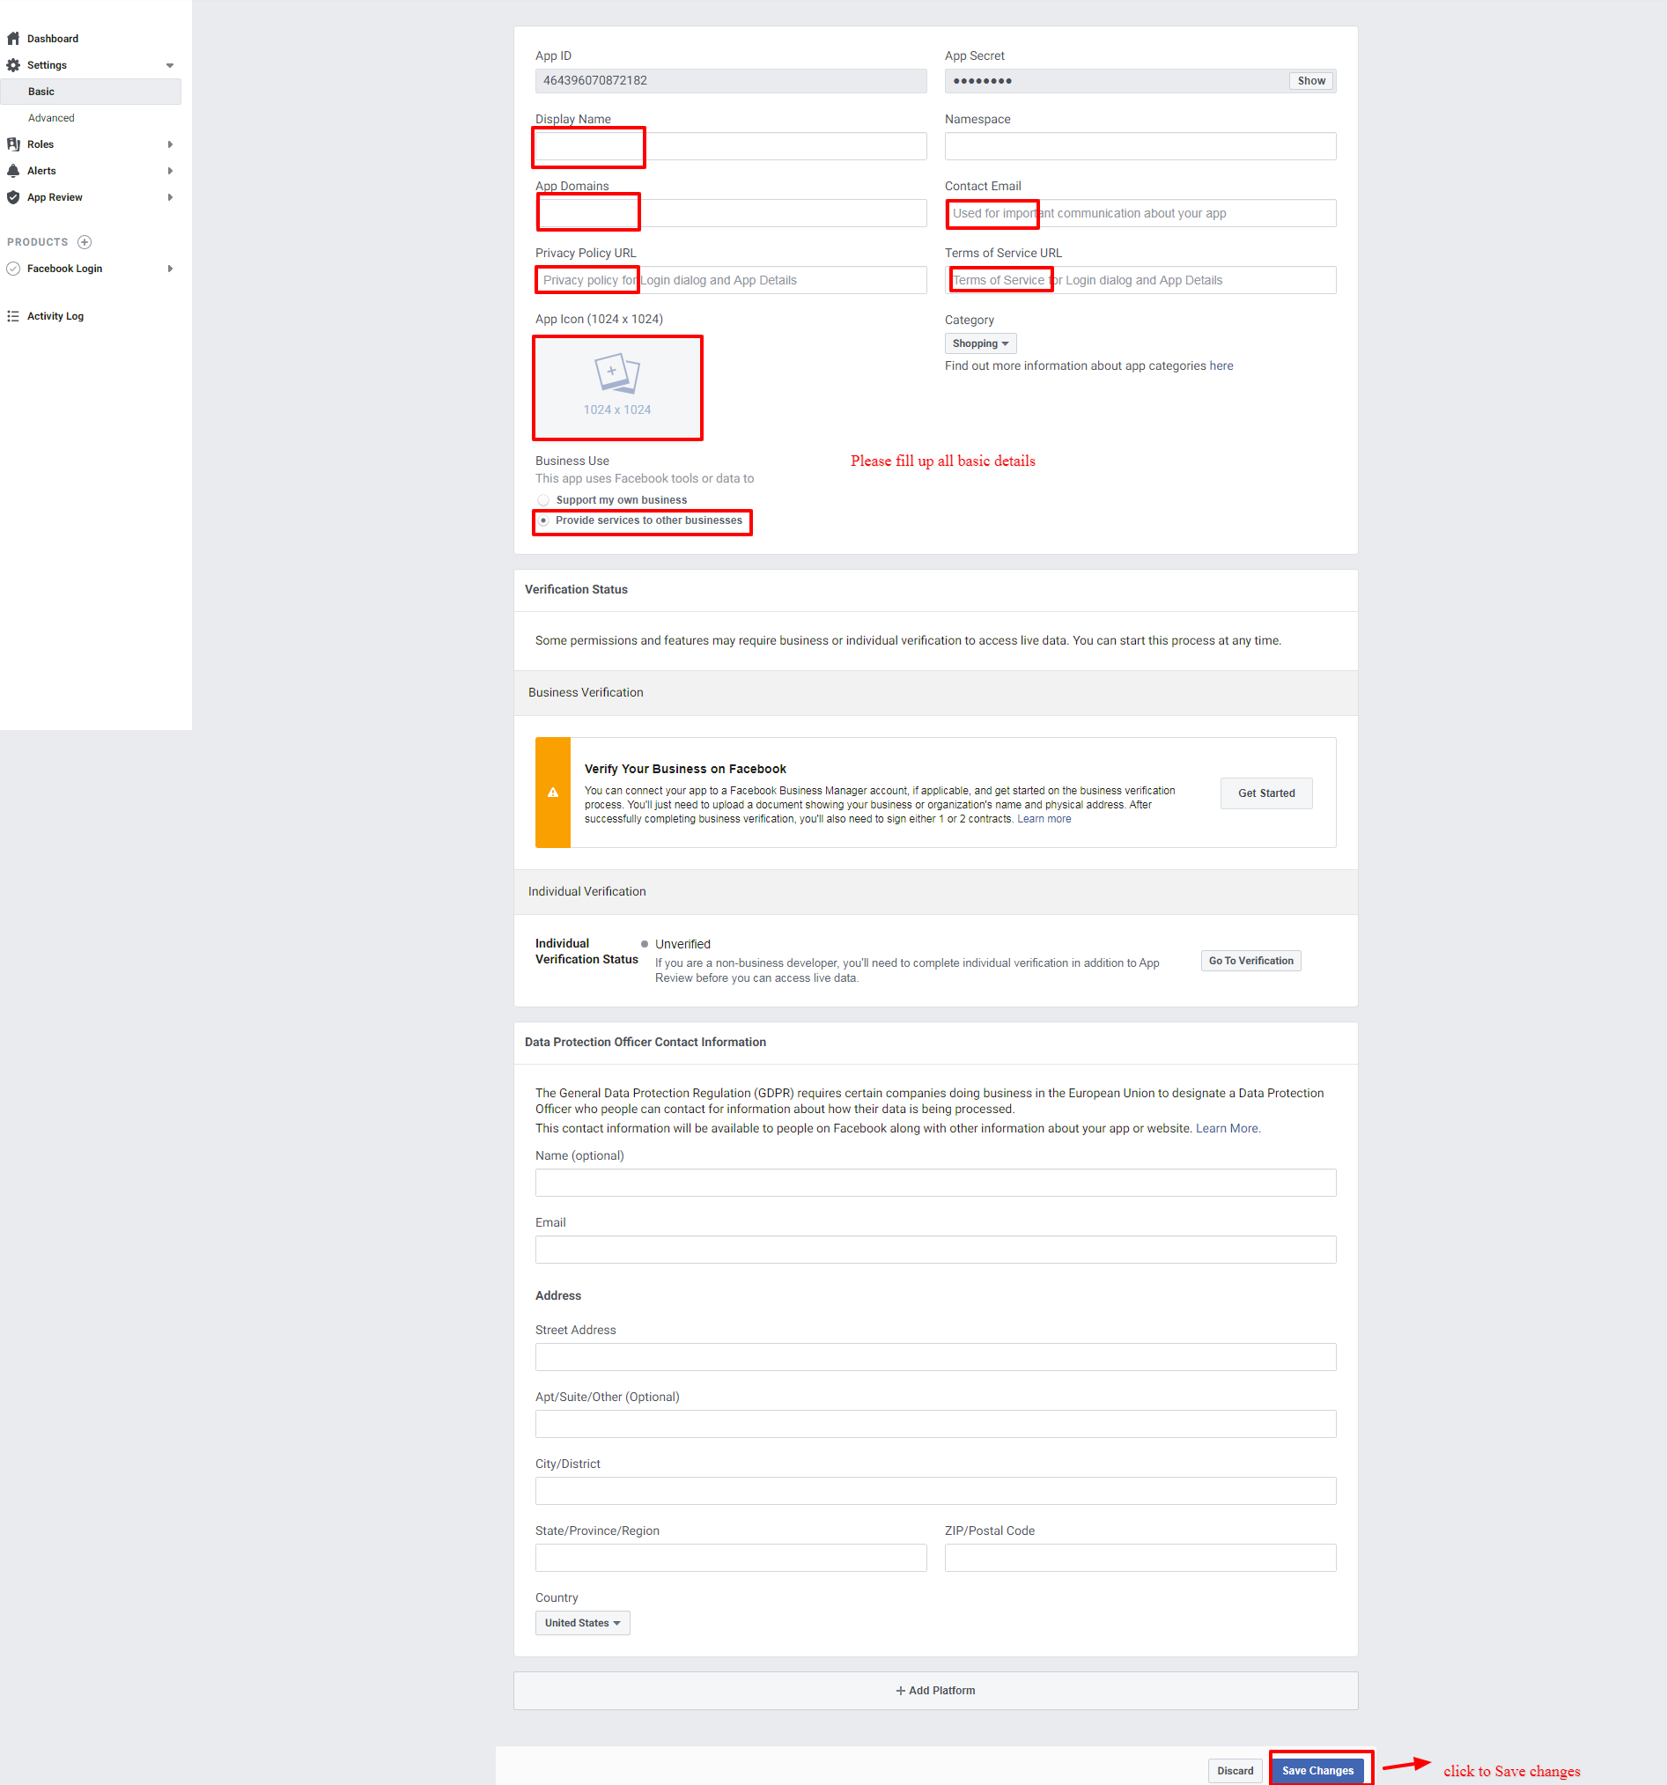Click the Save Changes button
Screen dimensions: 1667x1785
(1317, 1771)
